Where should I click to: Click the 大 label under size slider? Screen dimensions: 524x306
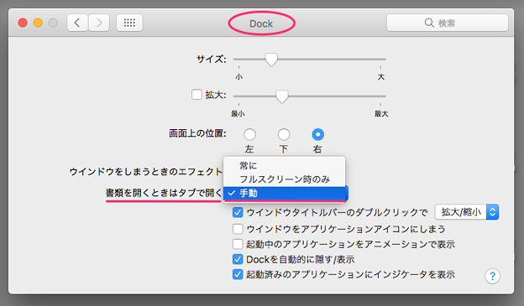click(381, 77)
